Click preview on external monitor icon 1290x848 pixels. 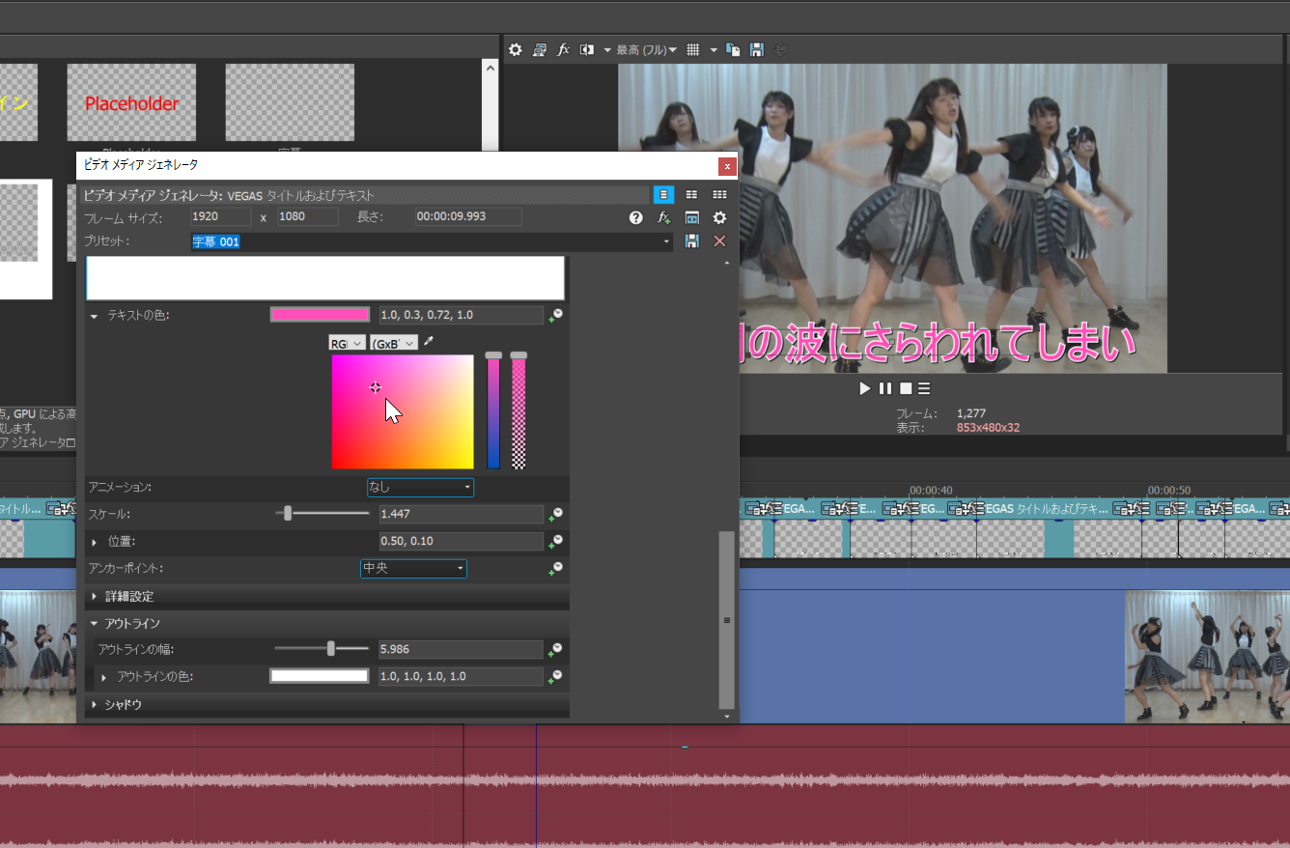pyautogui.click(x=540, y=49)
